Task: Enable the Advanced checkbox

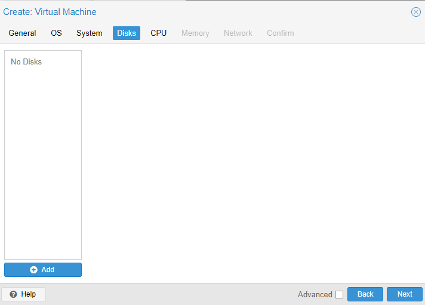Action: pos(340,294)
